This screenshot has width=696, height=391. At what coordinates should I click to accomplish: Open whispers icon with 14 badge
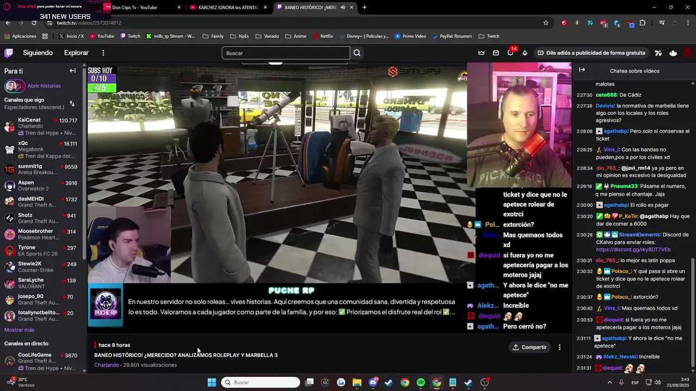click(x=511, y=52)
